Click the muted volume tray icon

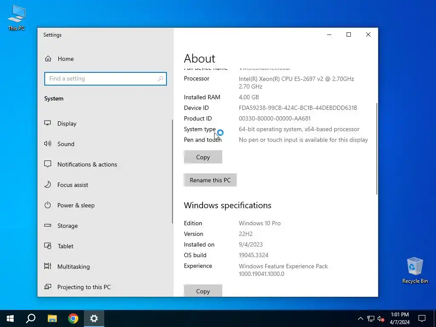point(381,318)
